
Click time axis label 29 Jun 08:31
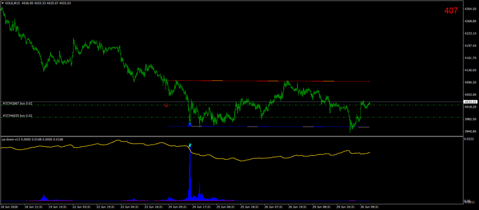click(321, 207)
